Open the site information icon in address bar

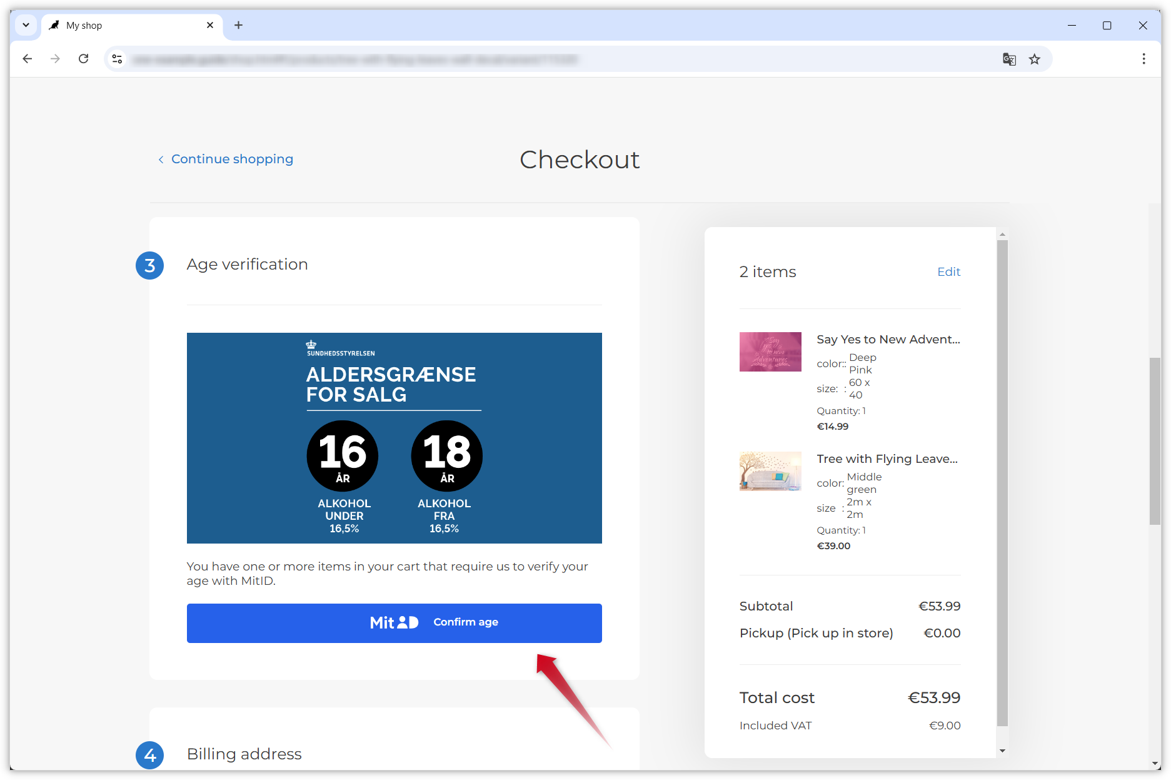(117, 59)
